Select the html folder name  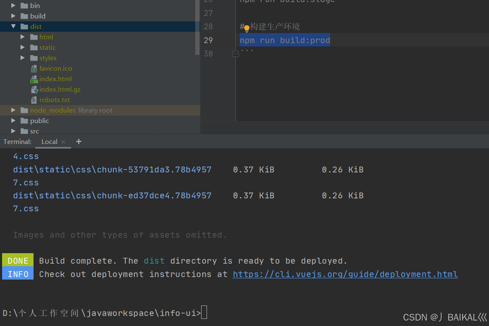pyautogui.click(x=46, y=37)
